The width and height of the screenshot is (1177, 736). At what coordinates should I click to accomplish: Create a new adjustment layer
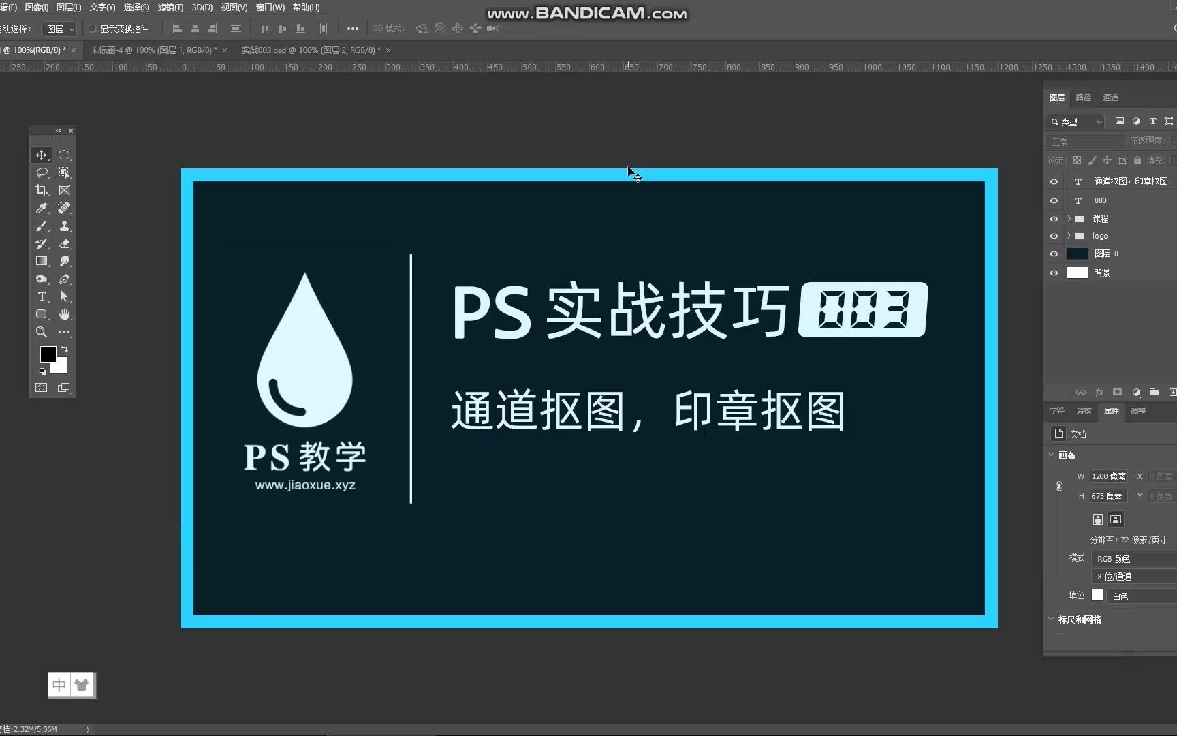click(1136, 393)
